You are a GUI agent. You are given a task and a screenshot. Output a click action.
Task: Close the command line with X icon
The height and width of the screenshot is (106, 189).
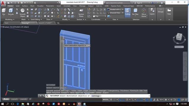click(x=41, y=96)
